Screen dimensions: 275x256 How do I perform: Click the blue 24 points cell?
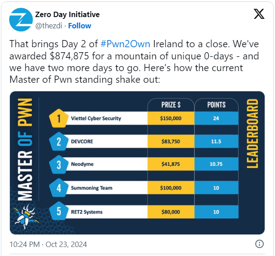click(x=216, y=118)
